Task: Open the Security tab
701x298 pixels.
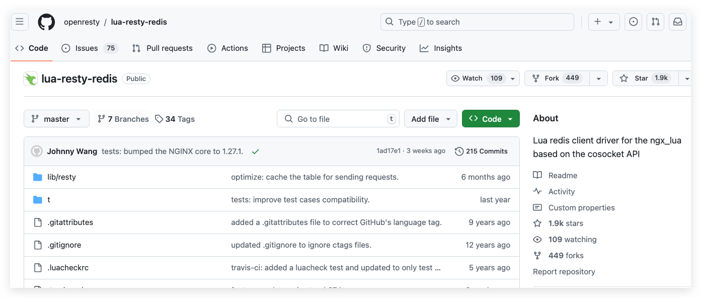Action: click(x=384, y=48)
